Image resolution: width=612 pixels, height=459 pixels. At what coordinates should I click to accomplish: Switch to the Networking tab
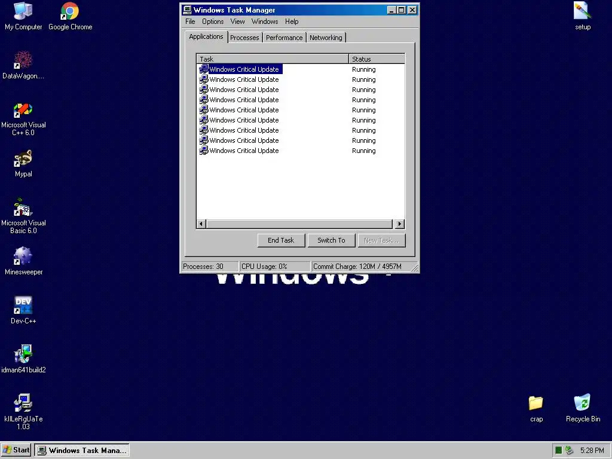tap(326, 38)
